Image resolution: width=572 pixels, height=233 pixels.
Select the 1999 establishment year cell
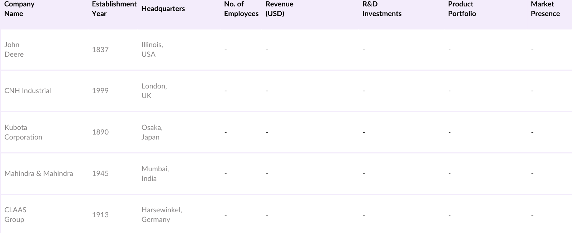pos(100,91)
